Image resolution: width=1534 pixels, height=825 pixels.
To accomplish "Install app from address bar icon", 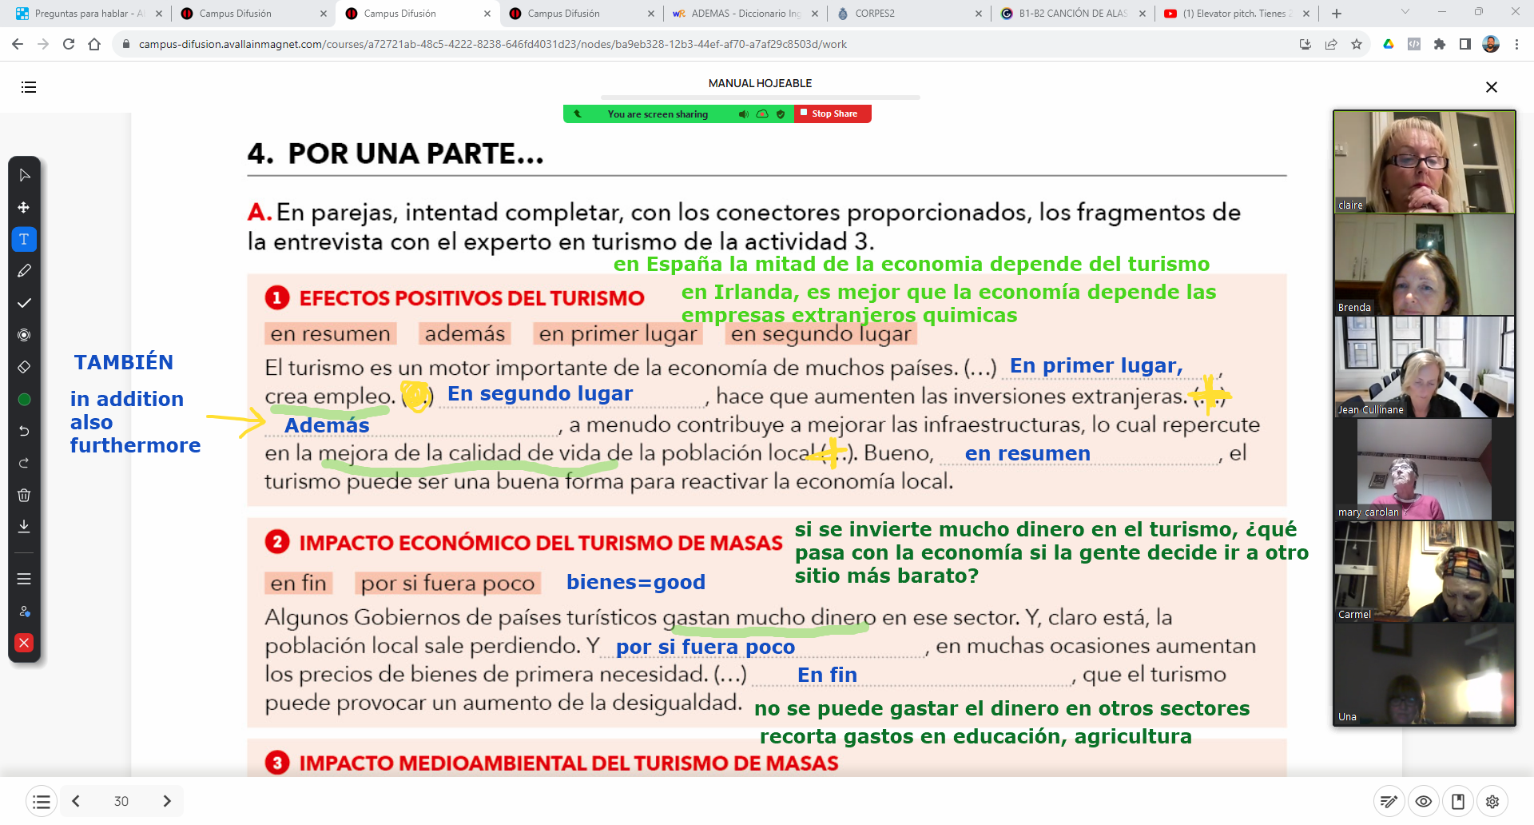I will 1305,45.
